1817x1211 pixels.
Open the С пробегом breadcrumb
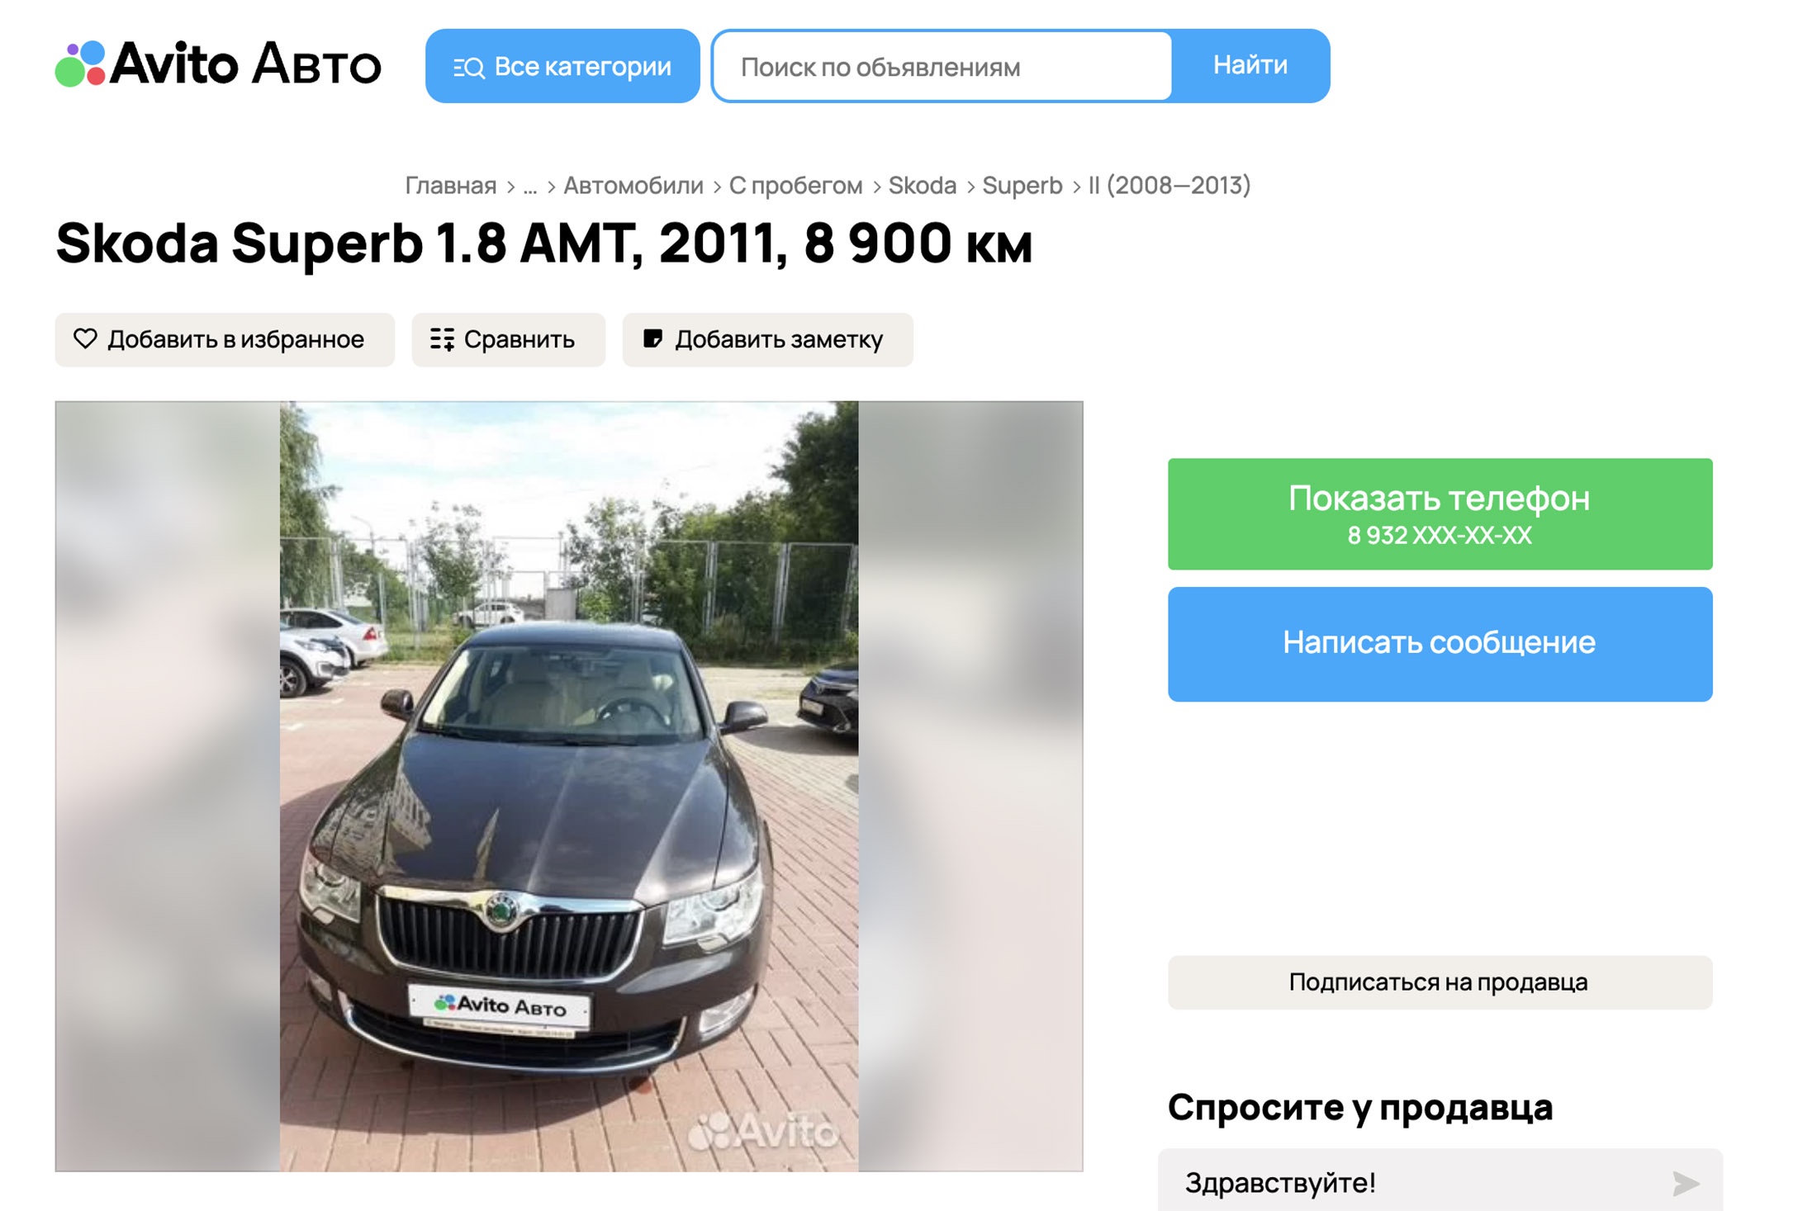tap(795, 186)
